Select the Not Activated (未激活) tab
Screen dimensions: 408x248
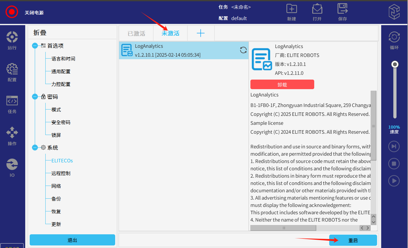(170, 33)
